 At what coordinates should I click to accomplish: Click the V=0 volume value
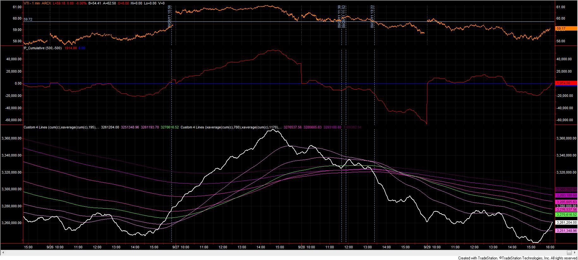click(x=161, y=3)
